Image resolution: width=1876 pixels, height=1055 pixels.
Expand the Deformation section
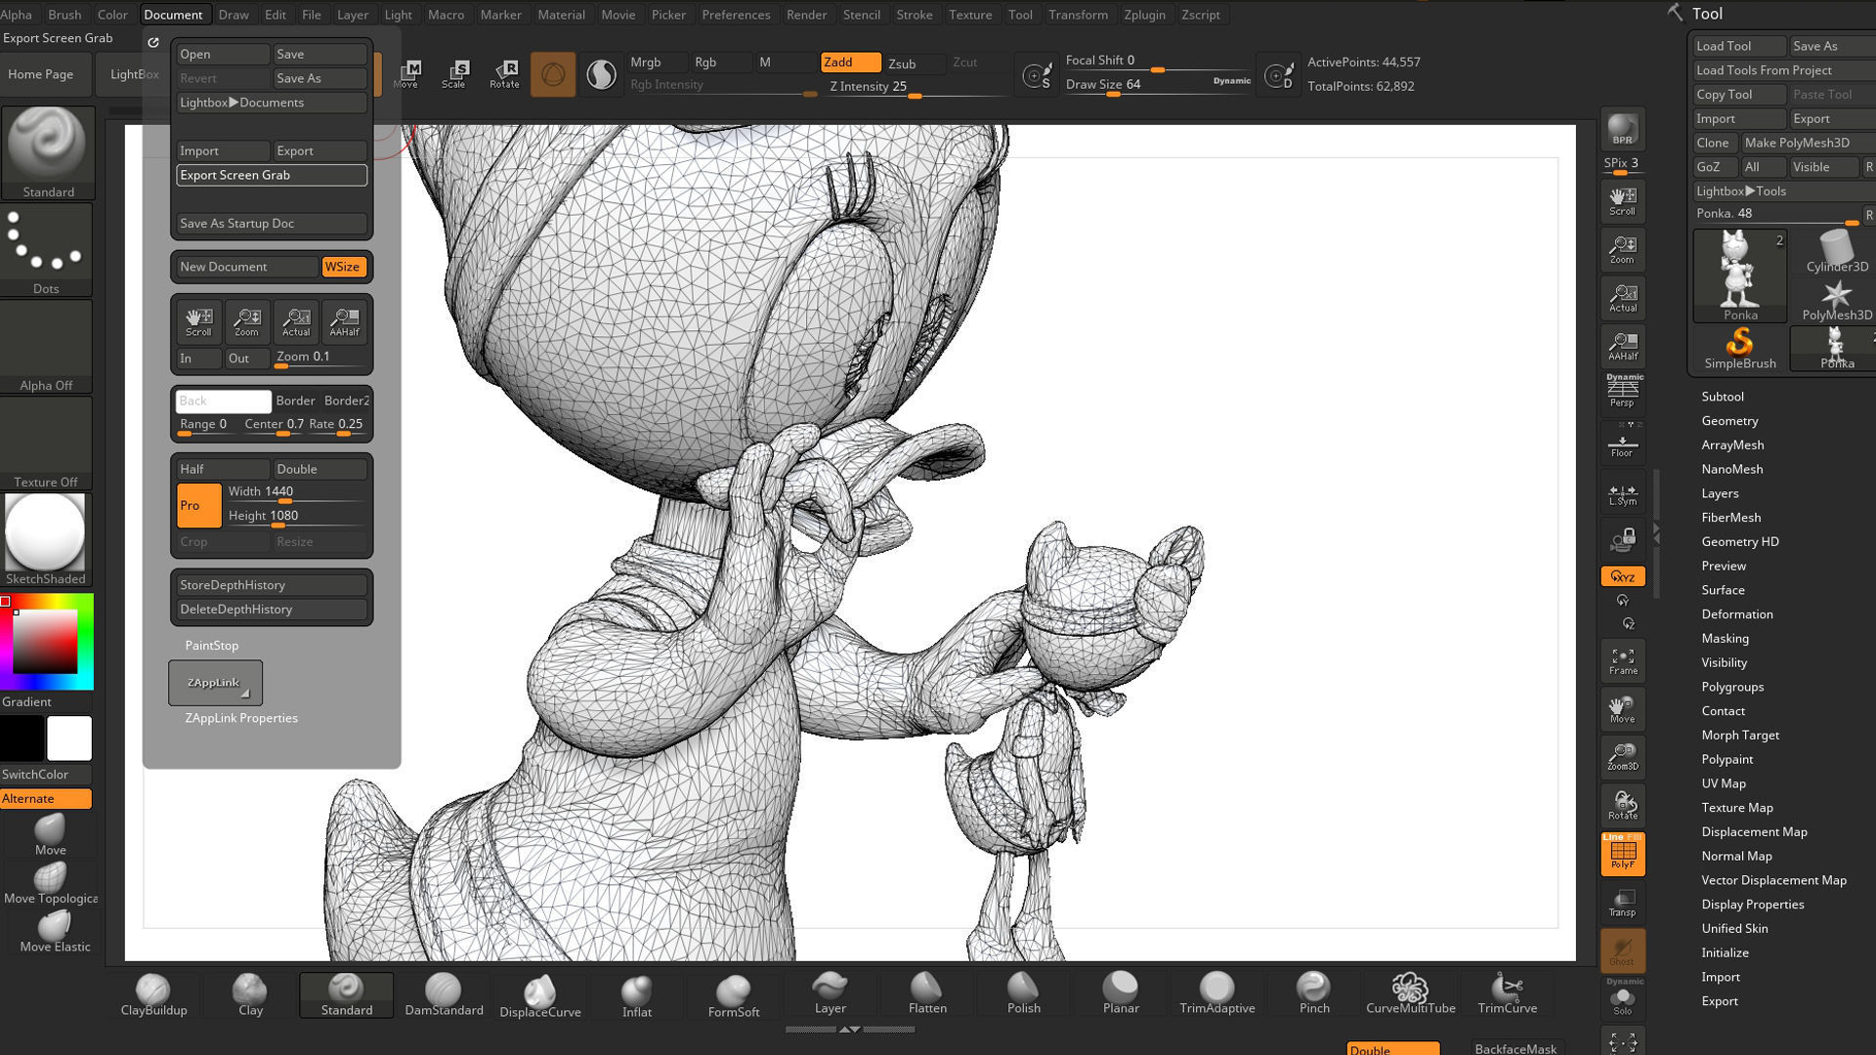pyautogui.click(x=1736, y=614)
